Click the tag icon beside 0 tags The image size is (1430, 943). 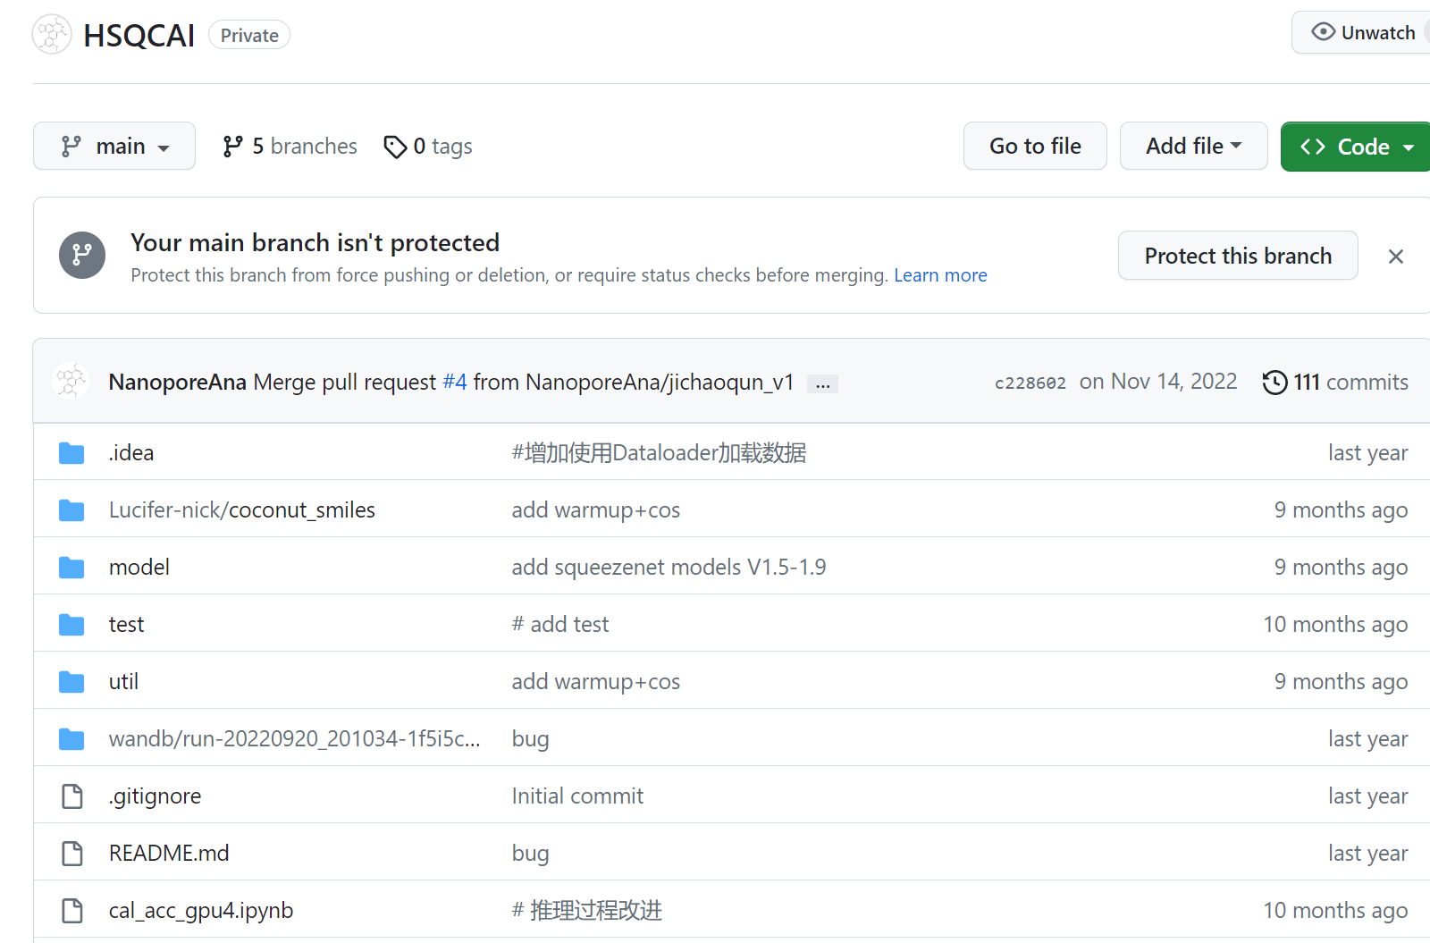[395, 147]
